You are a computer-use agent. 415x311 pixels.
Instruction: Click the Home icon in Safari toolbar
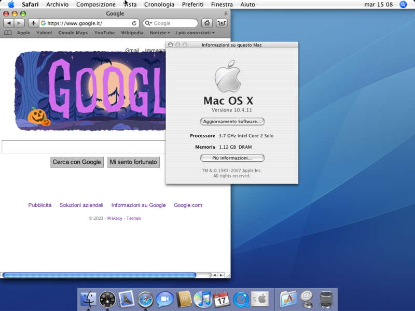(x=207, y=23)
